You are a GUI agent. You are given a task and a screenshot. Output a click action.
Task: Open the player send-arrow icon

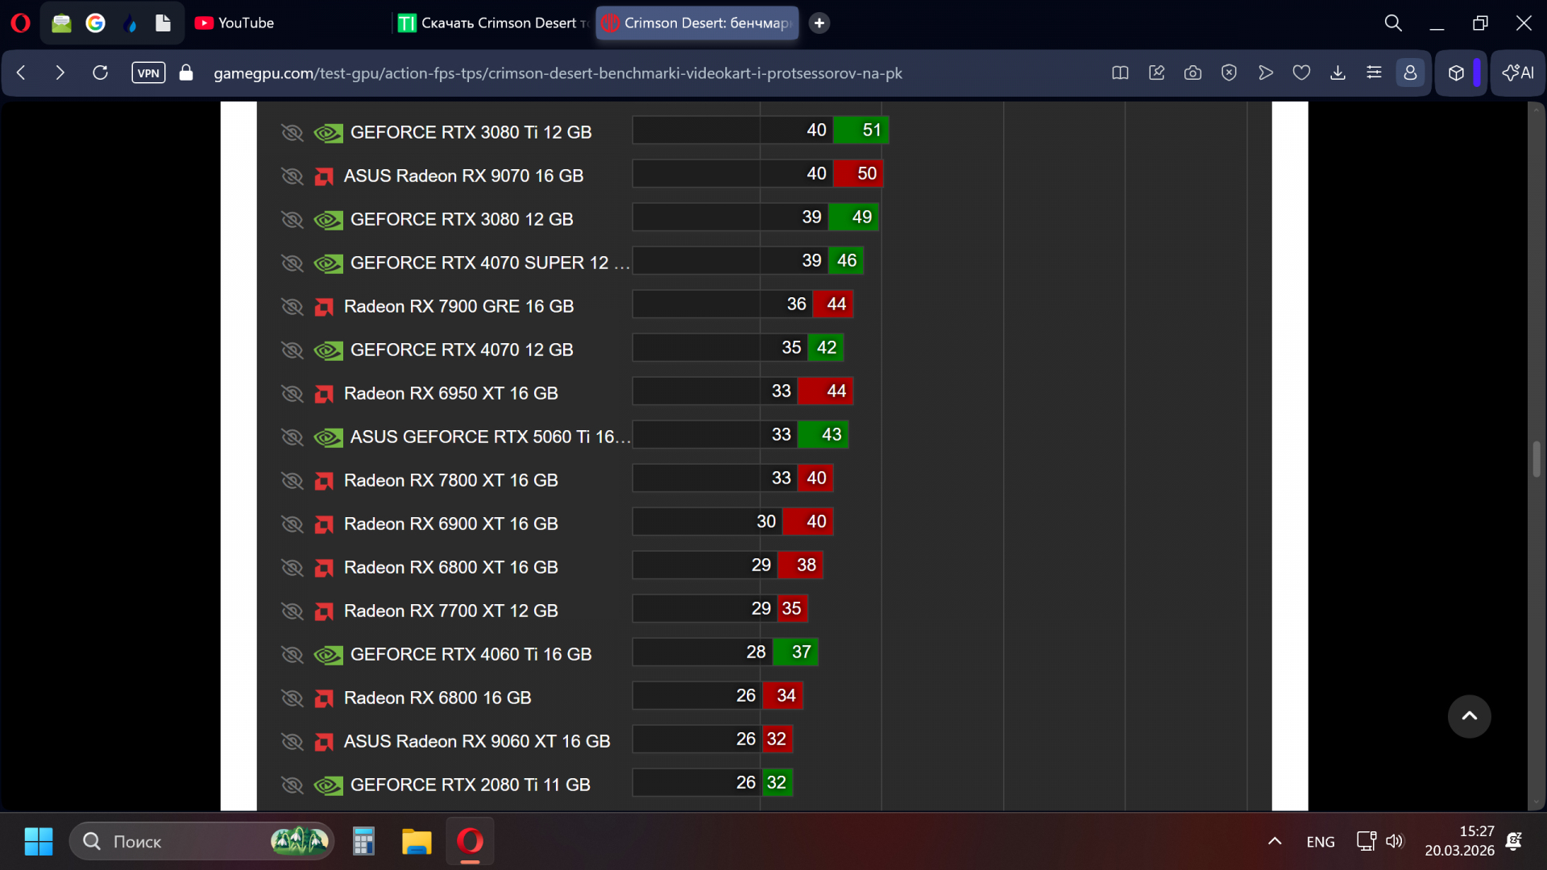pos(1265,73)
